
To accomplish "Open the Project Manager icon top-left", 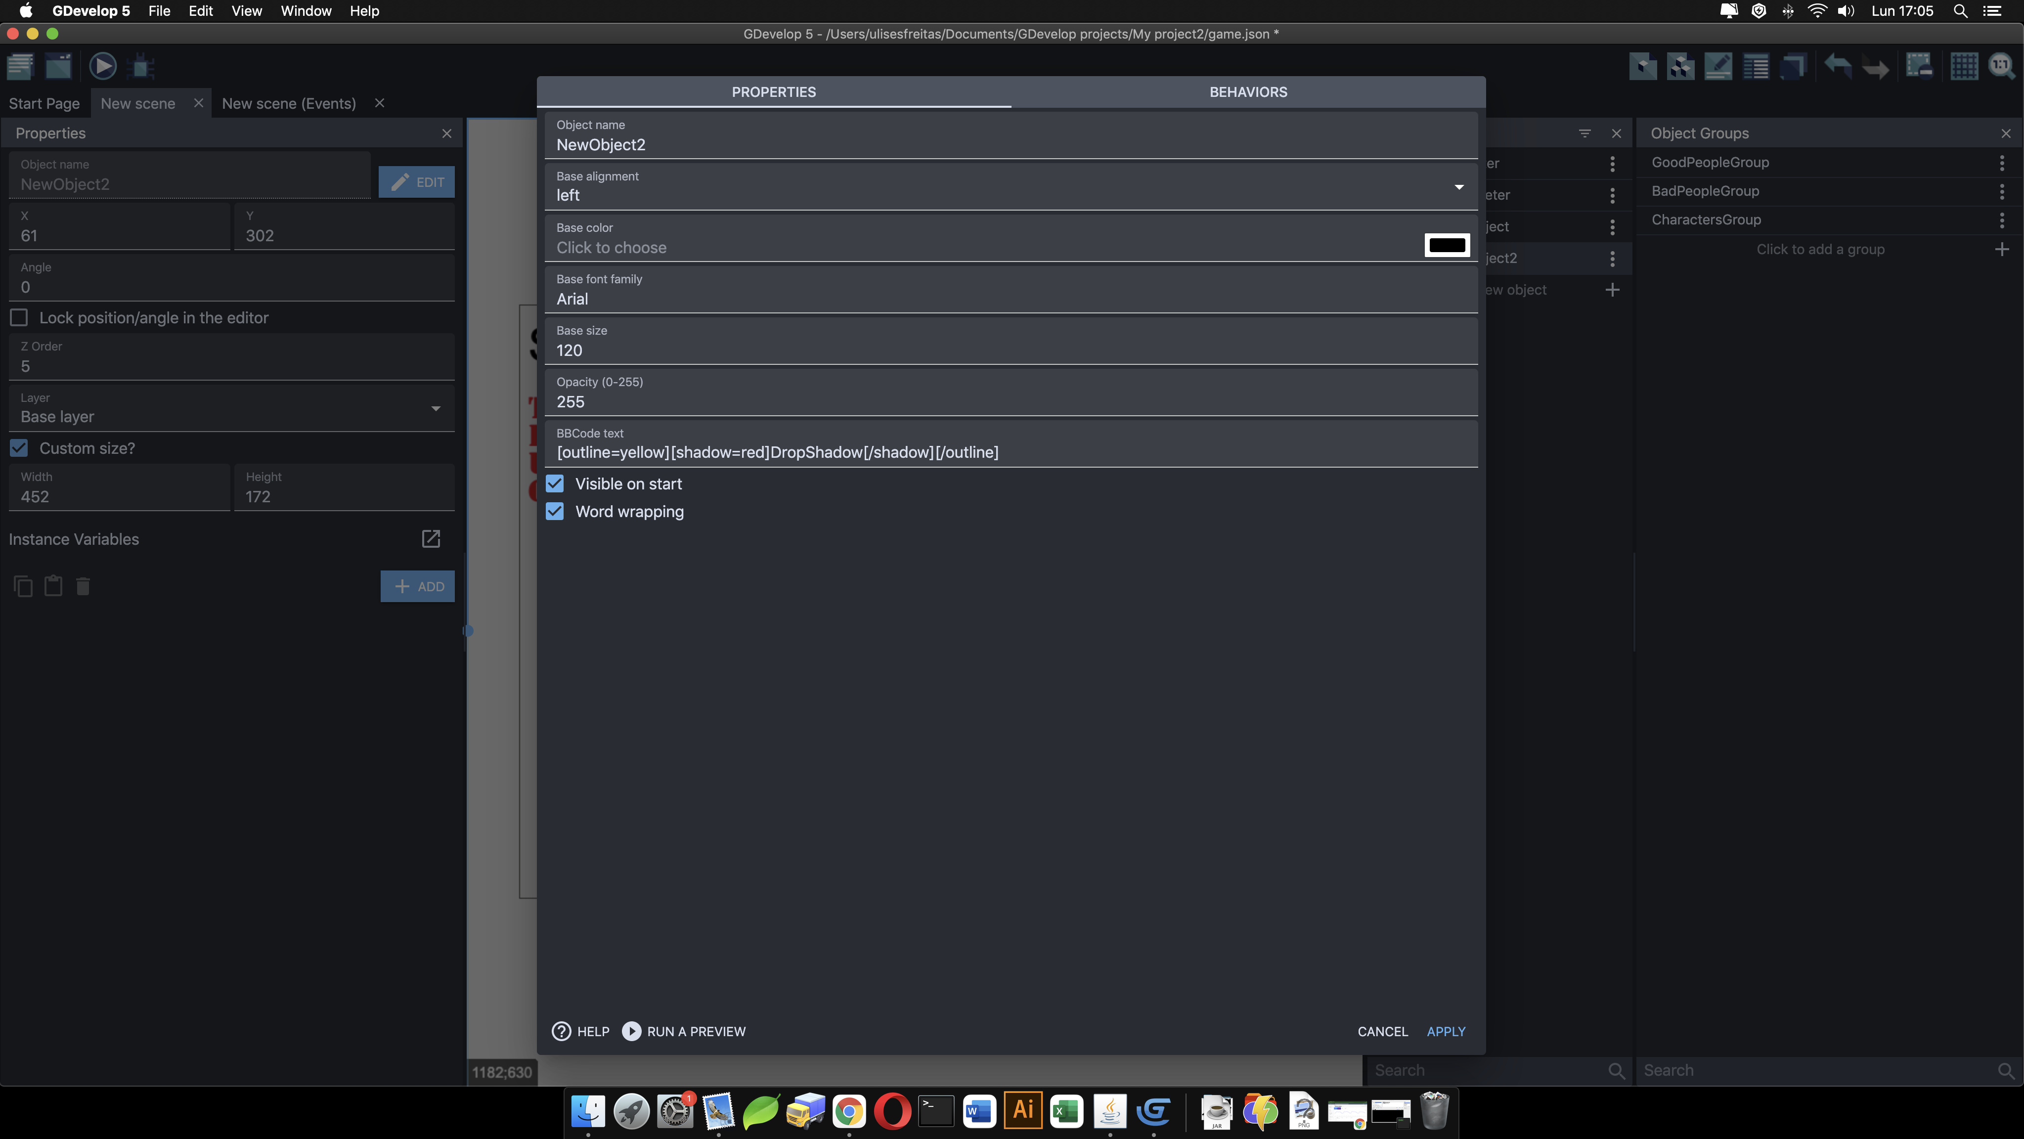I will 20,66.
